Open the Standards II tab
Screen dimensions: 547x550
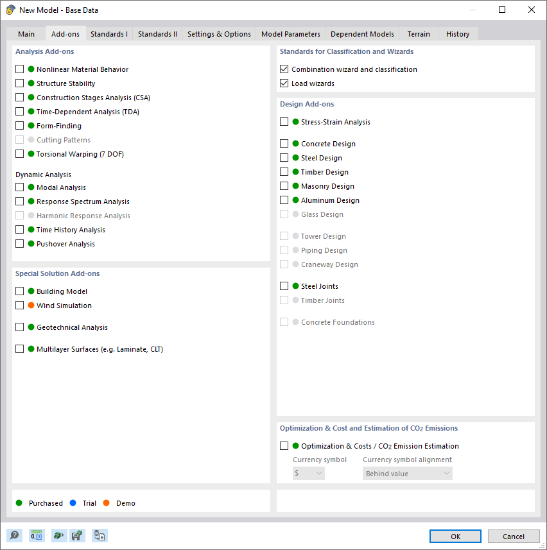click(157, 34)
